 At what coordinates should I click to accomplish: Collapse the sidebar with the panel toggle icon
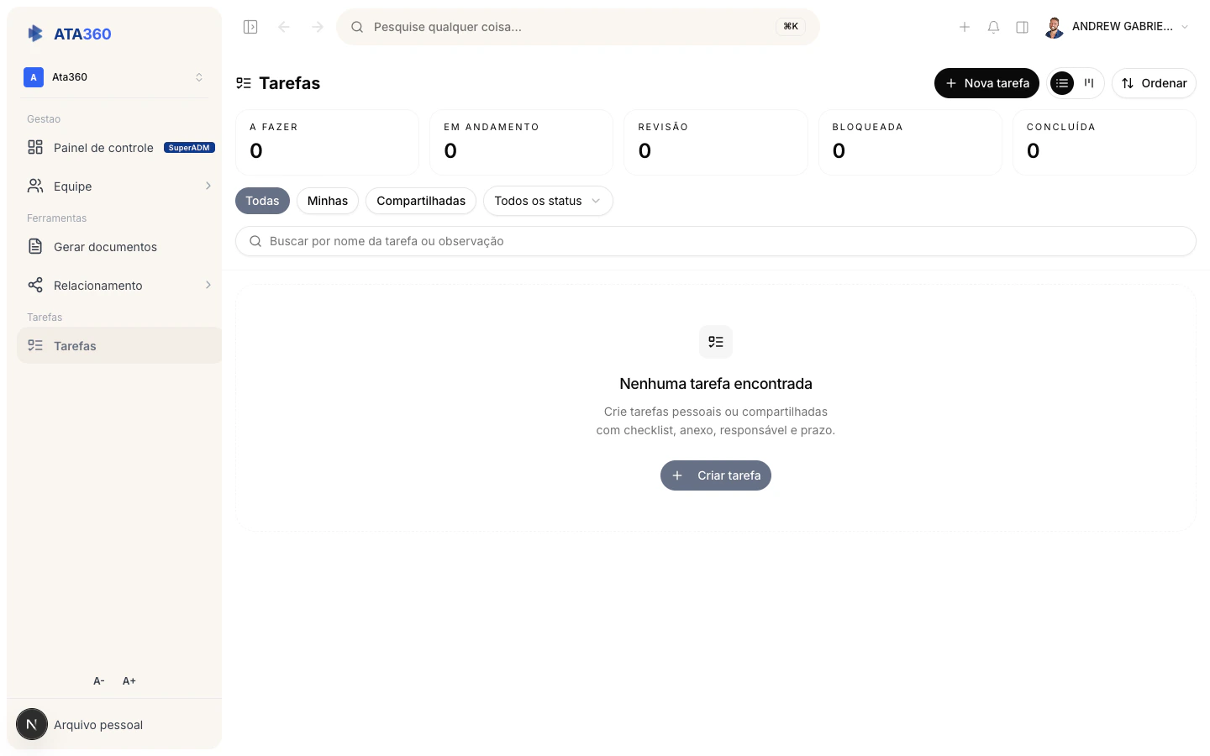click(x=250, y=26)
